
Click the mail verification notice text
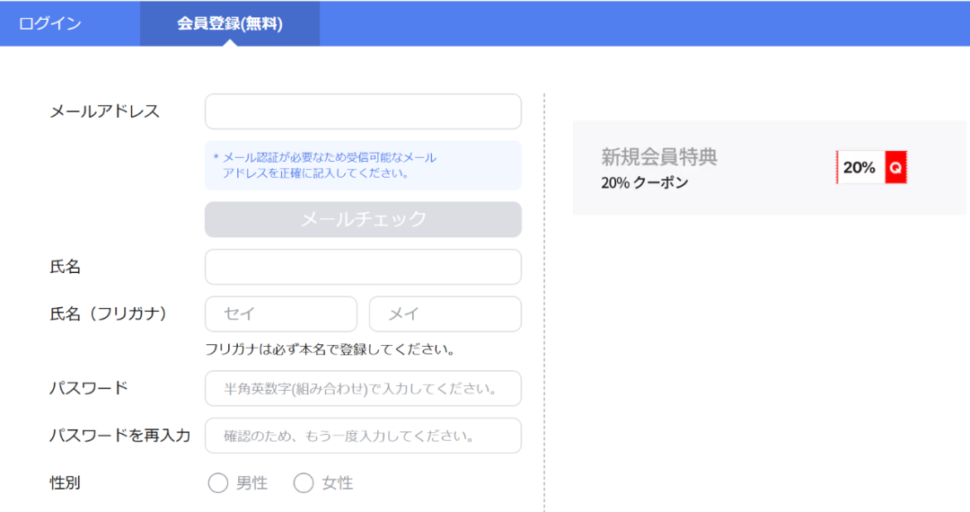pos(325,165)
